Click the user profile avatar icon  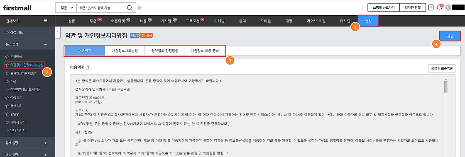(x=448, y=7)
